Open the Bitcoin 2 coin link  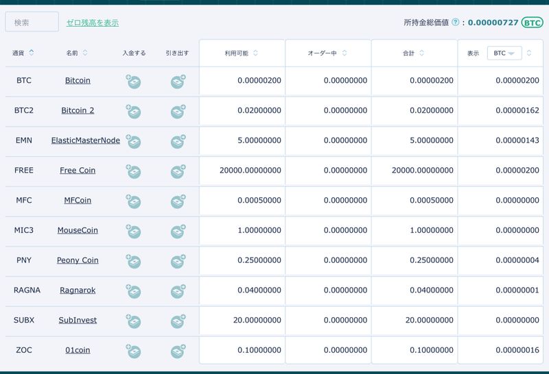[78, 110]
